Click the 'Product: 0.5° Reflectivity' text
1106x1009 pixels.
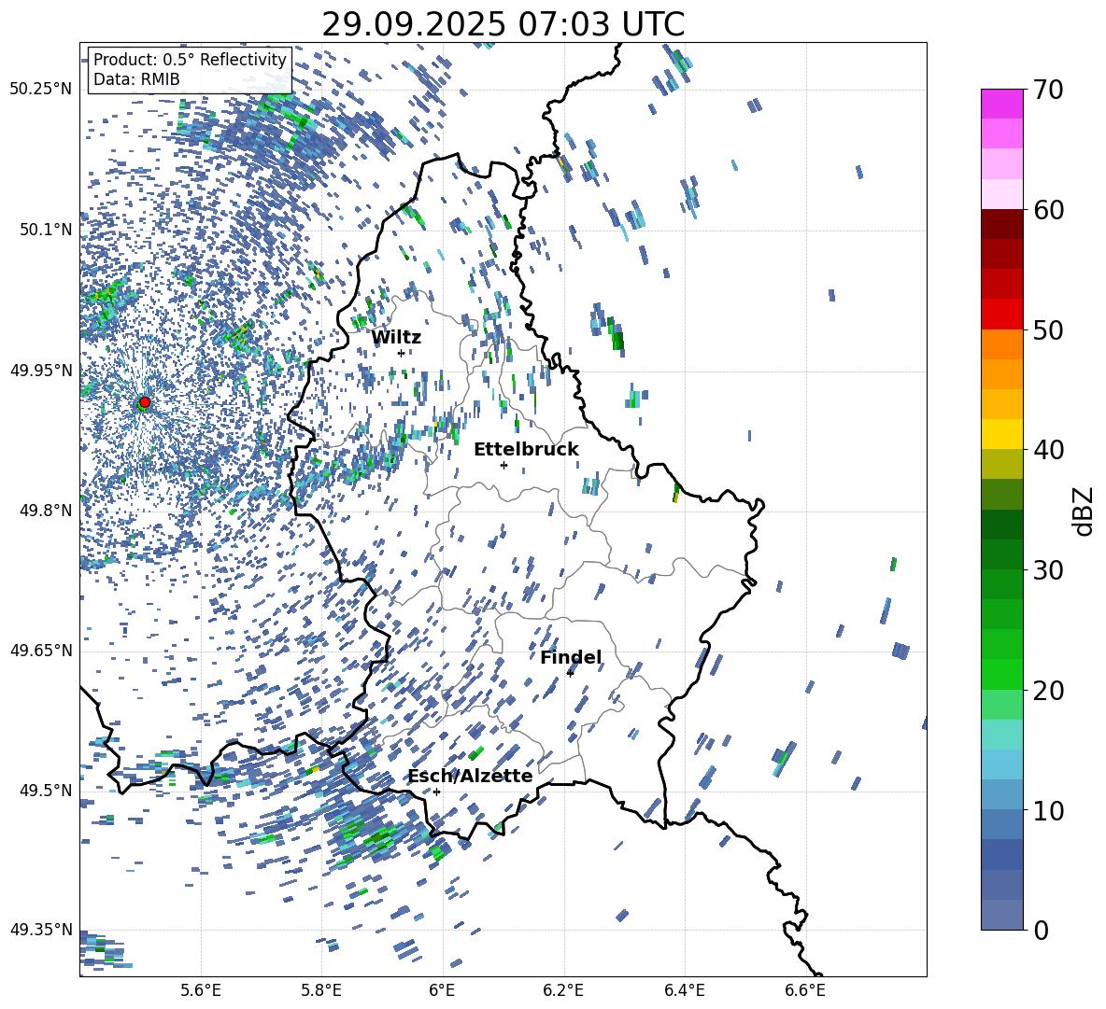190,60
